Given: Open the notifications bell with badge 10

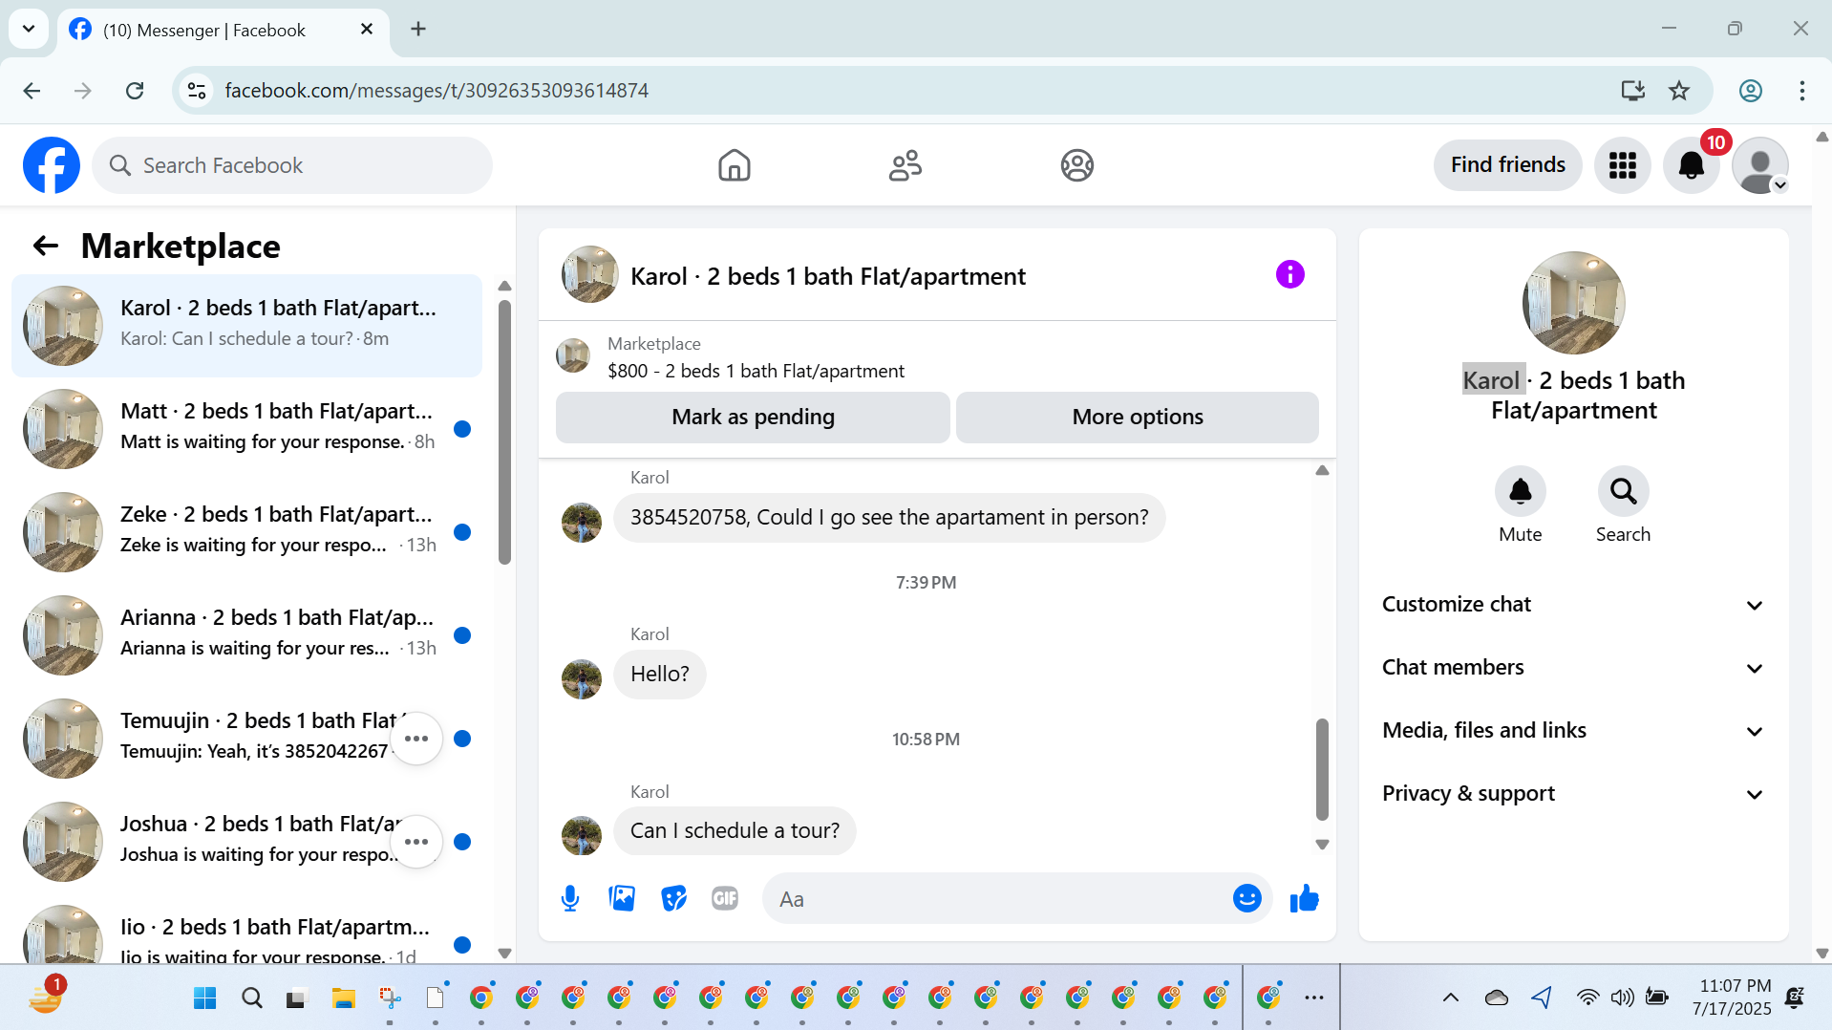Looking at the screenshot, I should [x=1692, y=165].
